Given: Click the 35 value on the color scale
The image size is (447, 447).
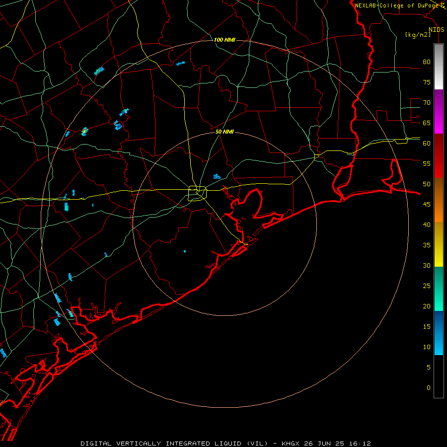Looking at the screenshot, I should (x=427, y=245).
